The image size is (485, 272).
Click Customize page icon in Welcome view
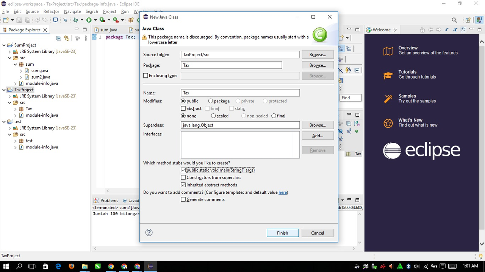tap(463, 30)
